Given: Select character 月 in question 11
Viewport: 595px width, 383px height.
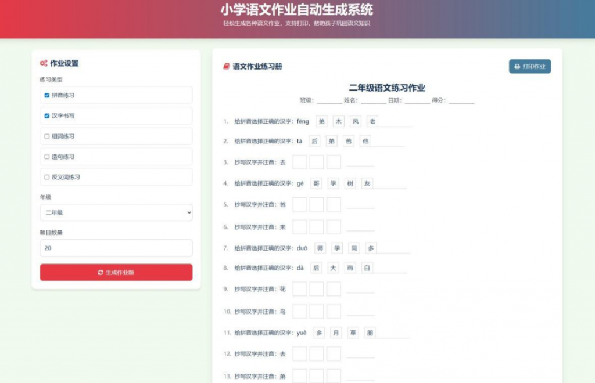Looking at the screenshot, I should pyautogui.click(x=336, y=333).
